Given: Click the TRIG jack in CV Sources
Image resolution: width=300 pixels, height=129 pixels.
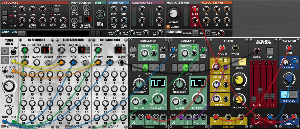Looking at the screenshot, I should [x=42, y=9].
